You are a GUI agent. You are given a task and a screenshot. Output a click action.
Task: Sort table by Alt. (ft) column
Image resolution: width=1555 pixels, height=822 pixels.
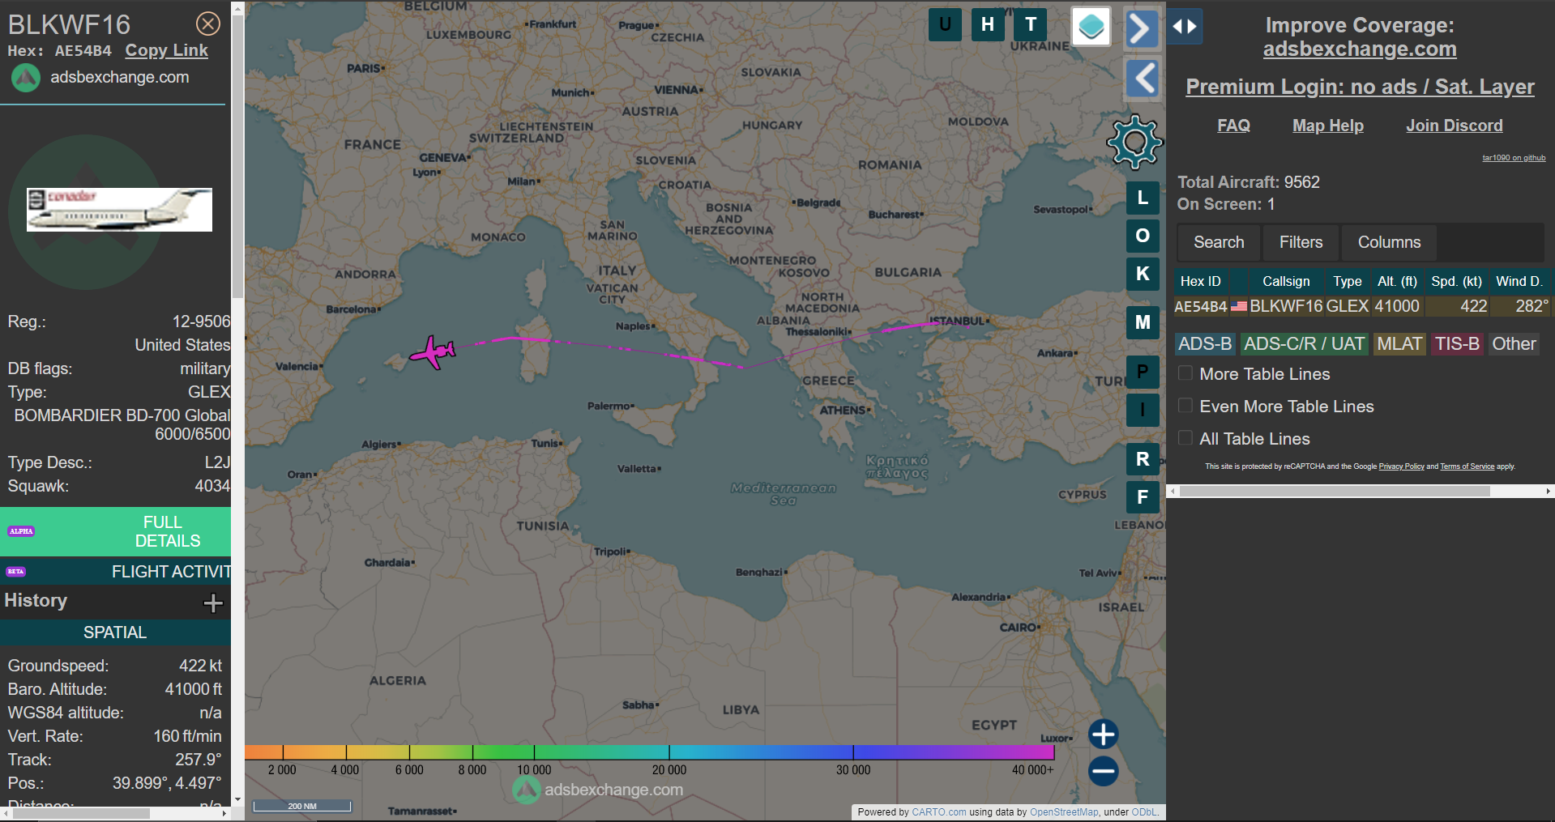coord(1397,281)
